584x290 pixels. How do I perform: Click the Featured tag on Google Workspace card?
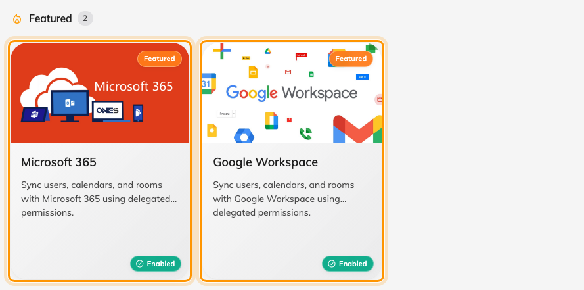tap(351, 59)
